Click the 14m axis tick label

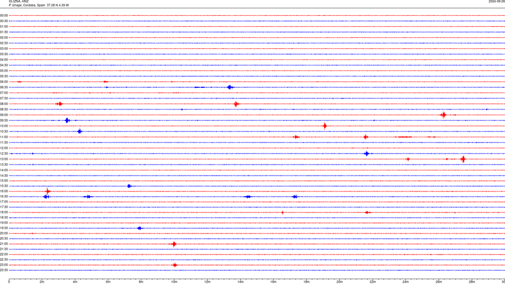point(240,282)
